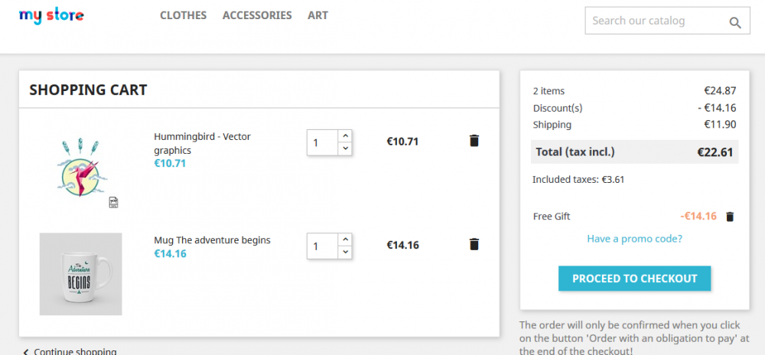Click the my store logo
The height and width of the screenshot is (355, 765).
[x=51, y=15]
